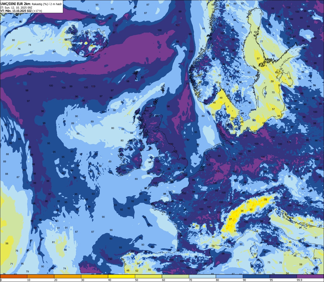Click the 0–10 dark orange legend swatch

coord(14,276)
